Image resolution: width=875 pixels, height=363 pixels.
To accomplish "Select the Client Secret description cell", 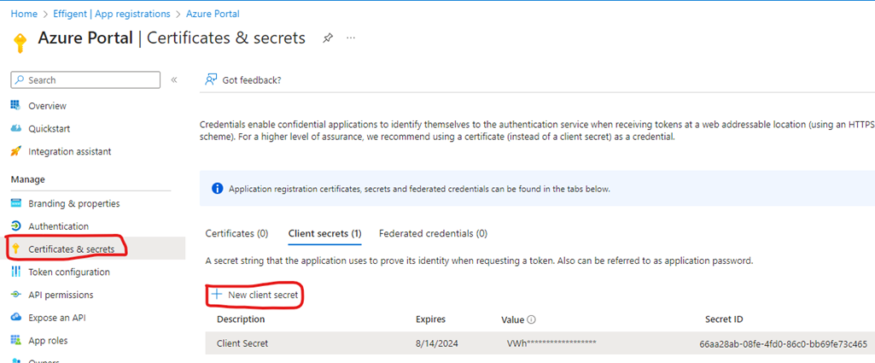I will click(x=242, y=343).
